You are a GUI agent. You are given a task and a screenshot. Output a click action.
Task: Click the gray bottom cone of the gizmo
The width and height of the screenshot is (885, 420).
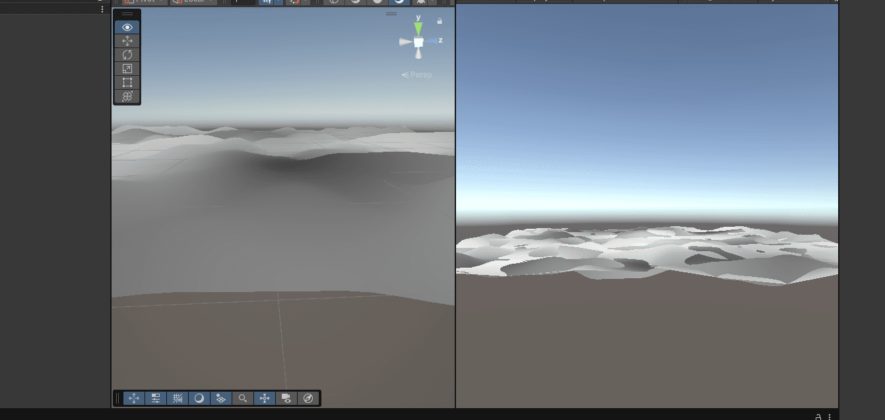click(418, 54)
